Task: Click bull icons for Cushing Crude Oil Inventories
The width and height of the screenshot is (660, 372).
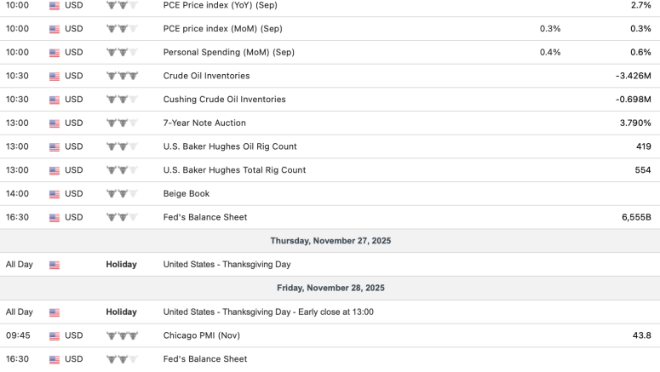Action: point(121,100)
